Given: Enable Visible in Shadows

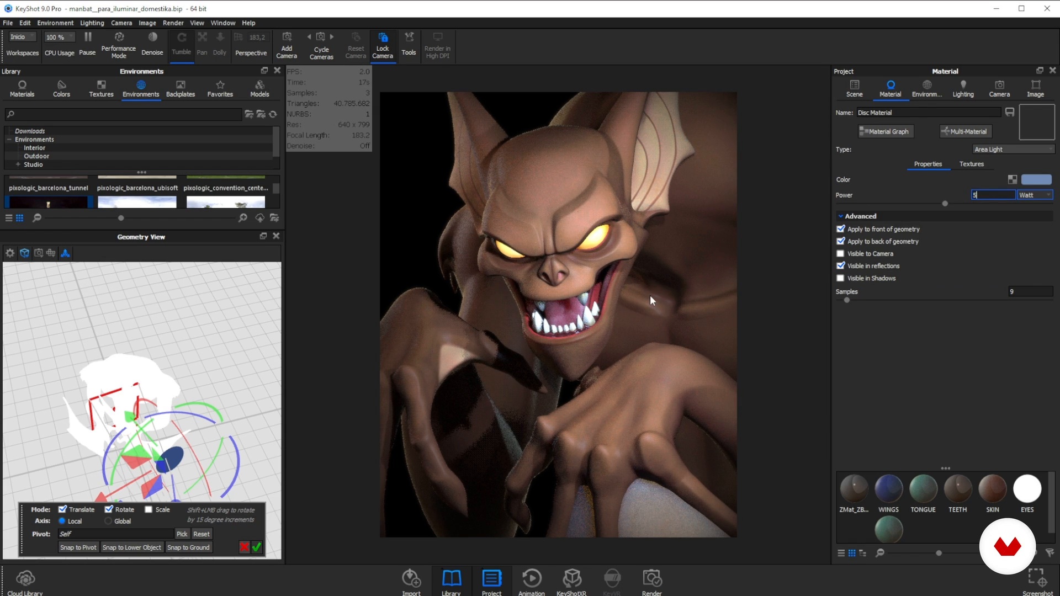Looking at the screenshot, I should click(840, 278).
